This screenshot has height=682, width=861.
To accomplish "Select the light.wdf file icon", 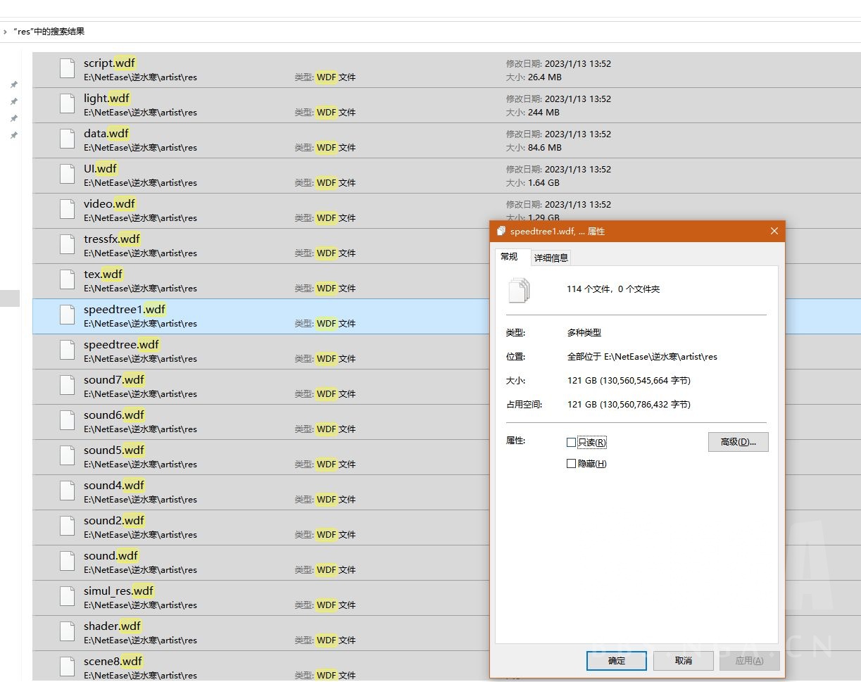I will [68, 104].
